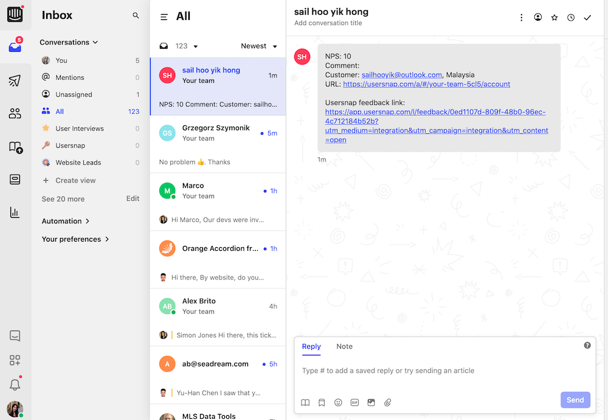This screenshot has height=420, width=608.
Task: Select the Mentions view
Action: (x=91, y=78)
